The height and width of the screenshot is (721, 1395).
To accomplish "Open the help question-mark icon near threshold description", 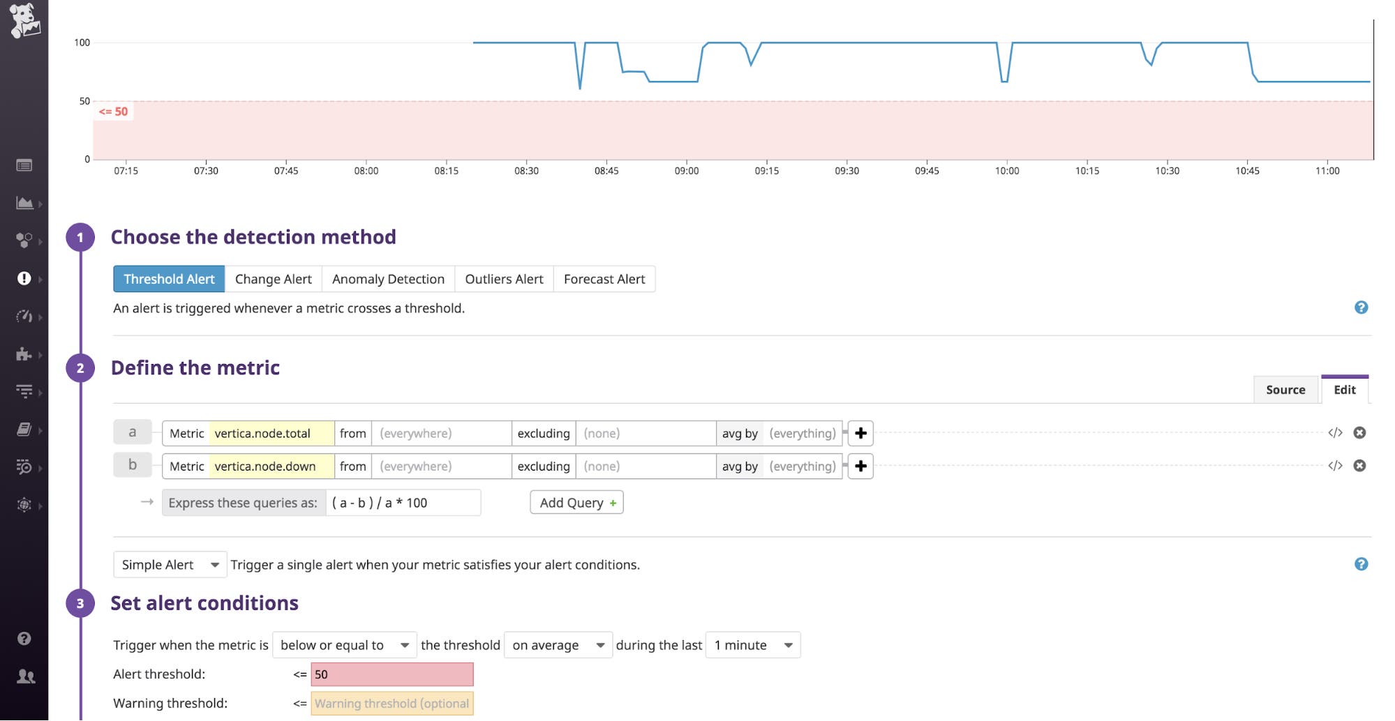I will 1361,308.
